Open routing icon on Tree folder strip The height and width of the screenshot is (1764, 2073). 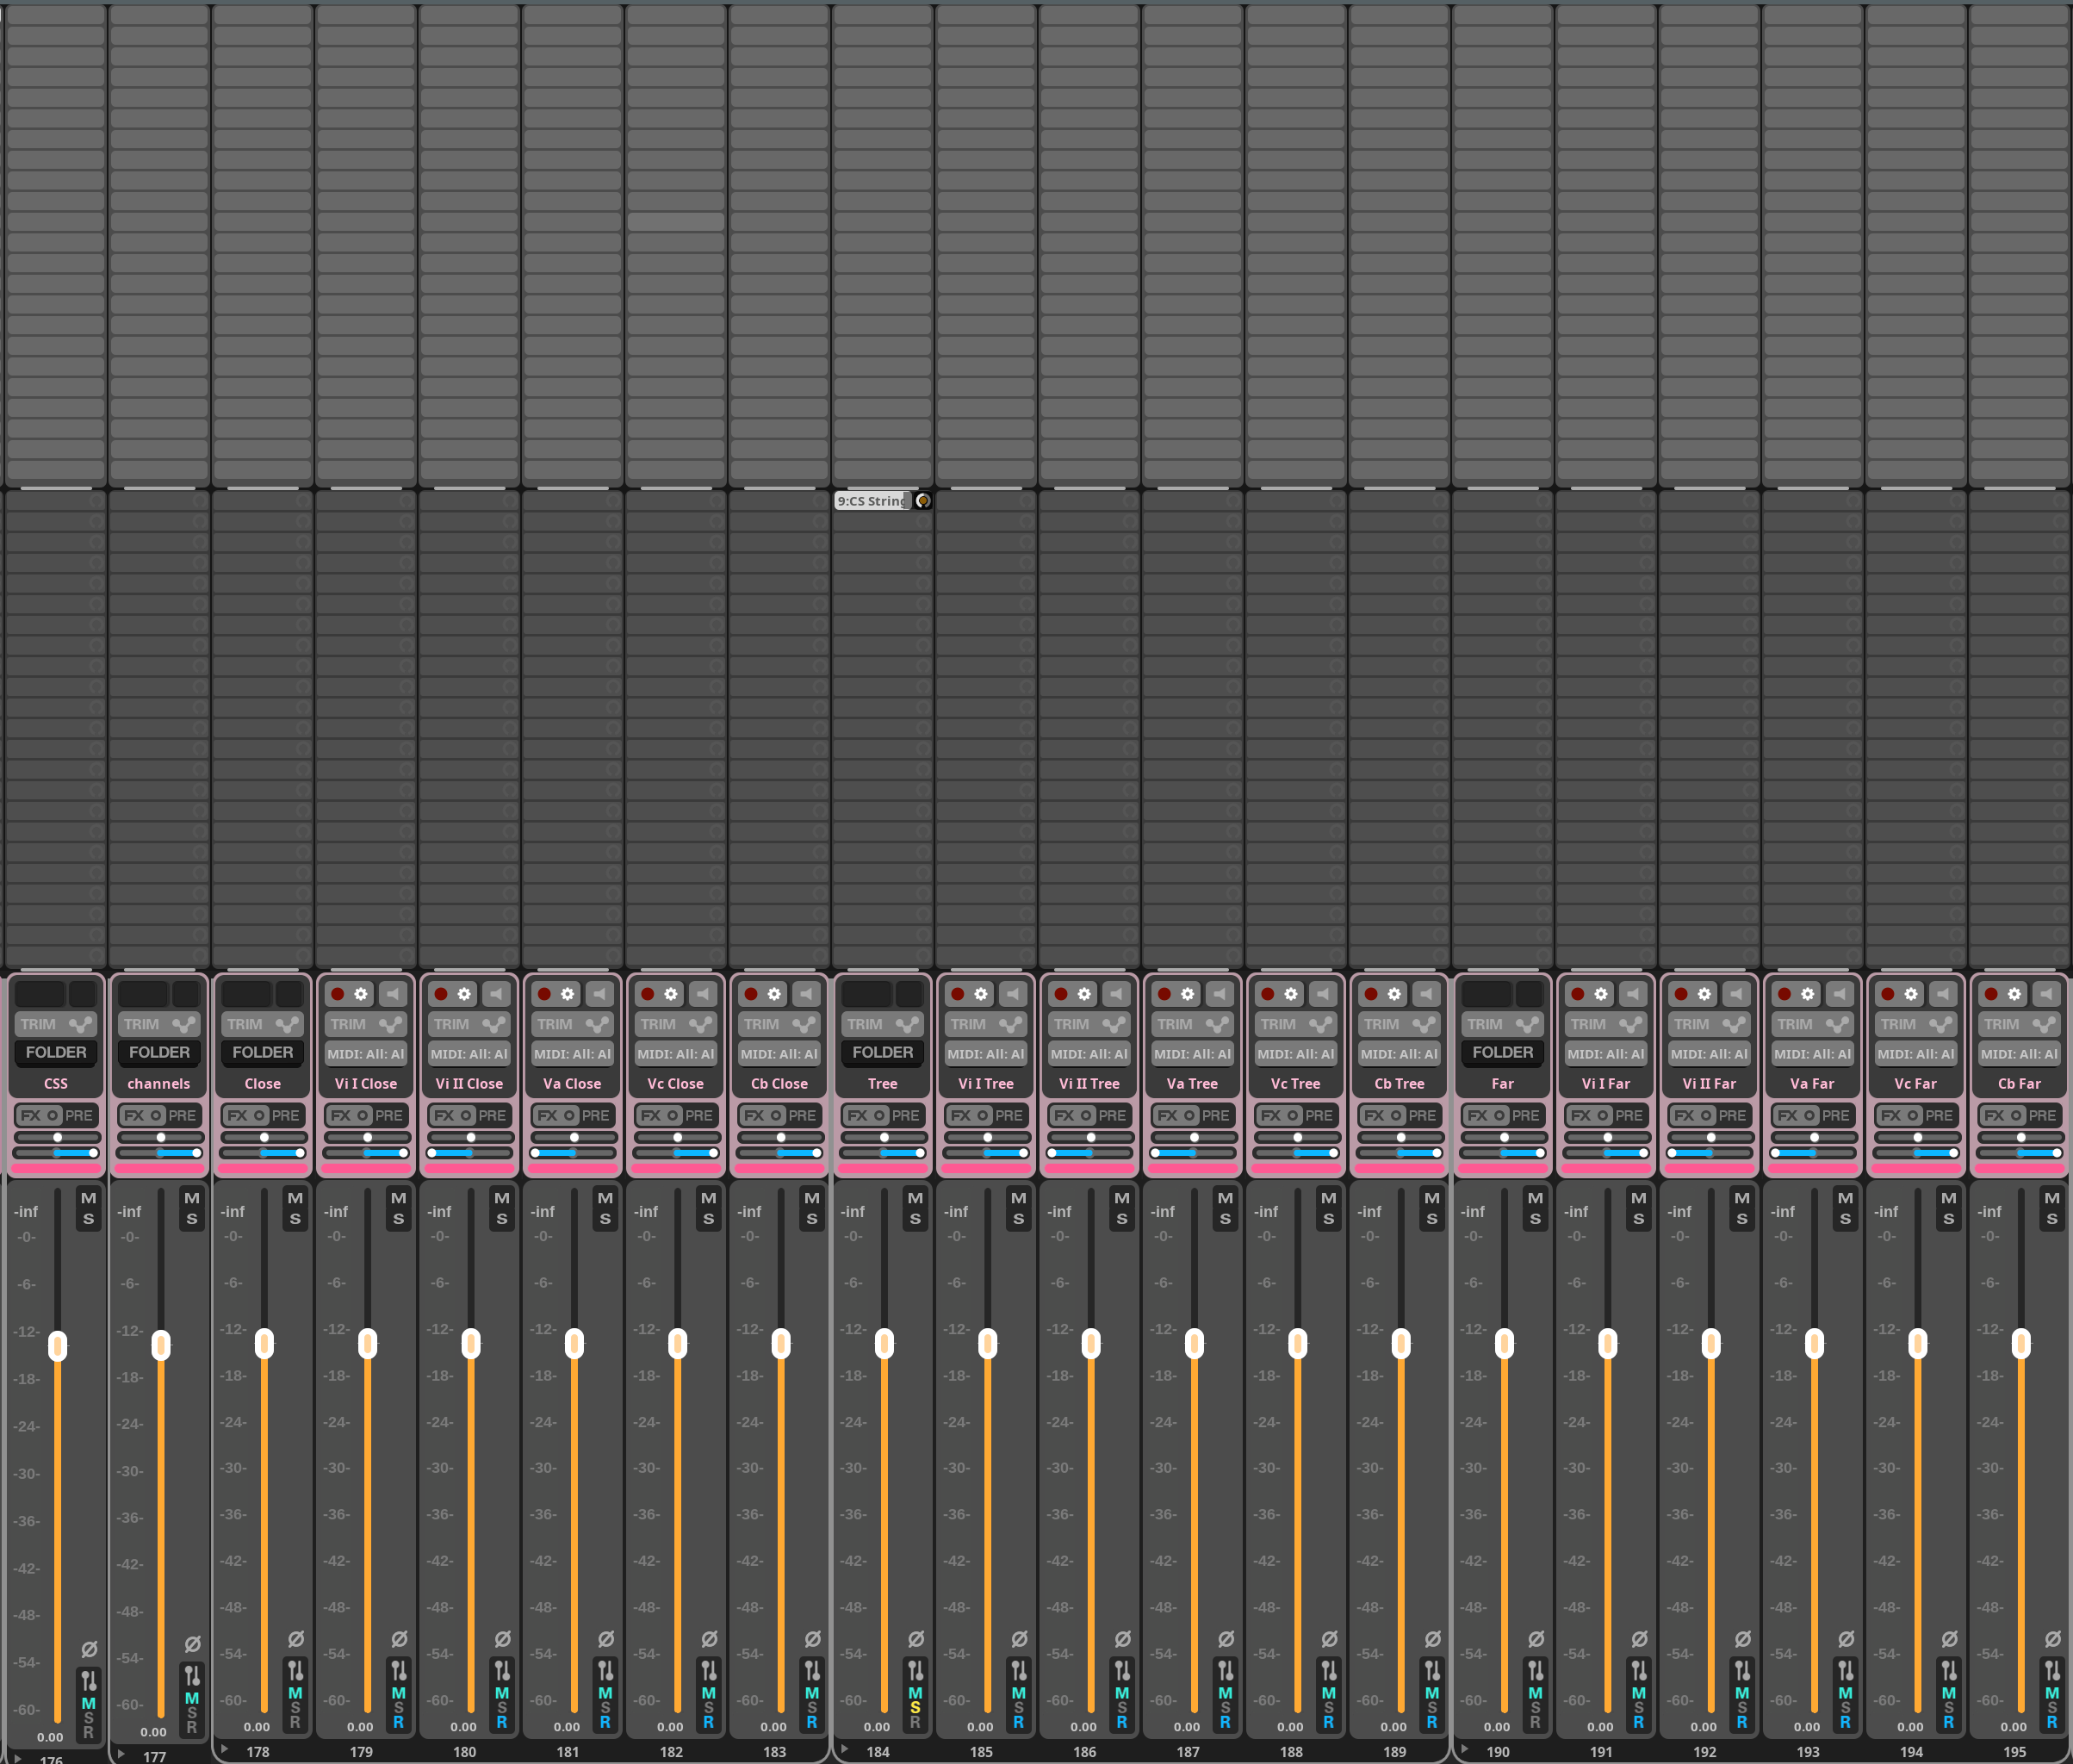click(x=915, y=1670)
